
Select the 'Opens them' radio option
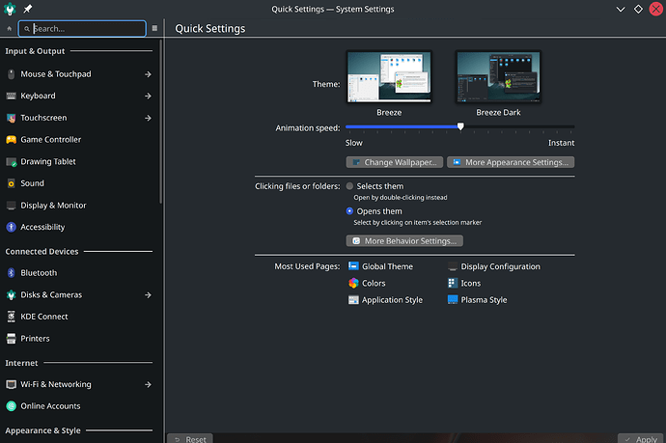[x=349, y=211]
